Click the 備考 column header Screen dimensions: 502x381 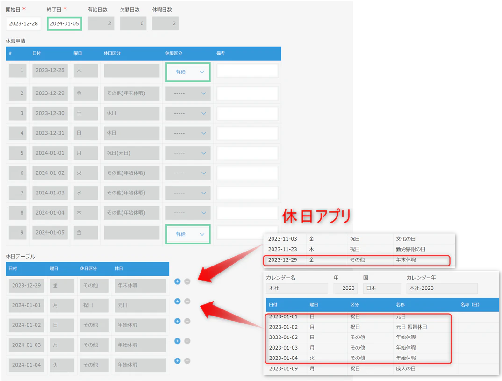221,53
